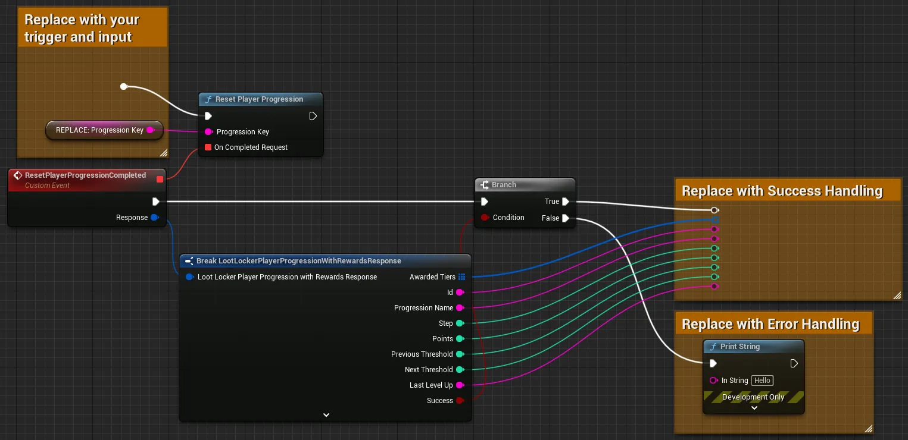Select the ResetPlayerProgressionCompleted custom event title
The image size is (908, 440).
click(x=85, y=175)
